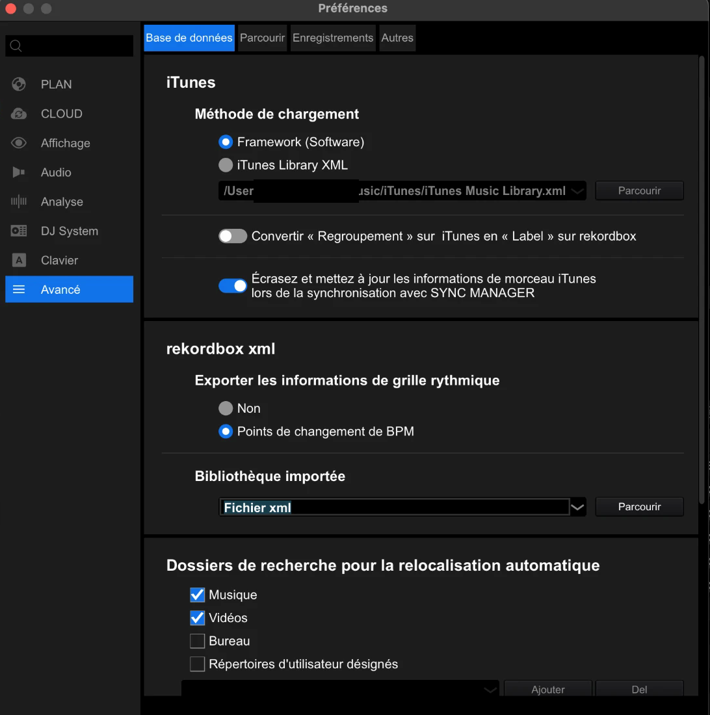
Task: Go to Audio settings
Action: click(x=70, y=172)
